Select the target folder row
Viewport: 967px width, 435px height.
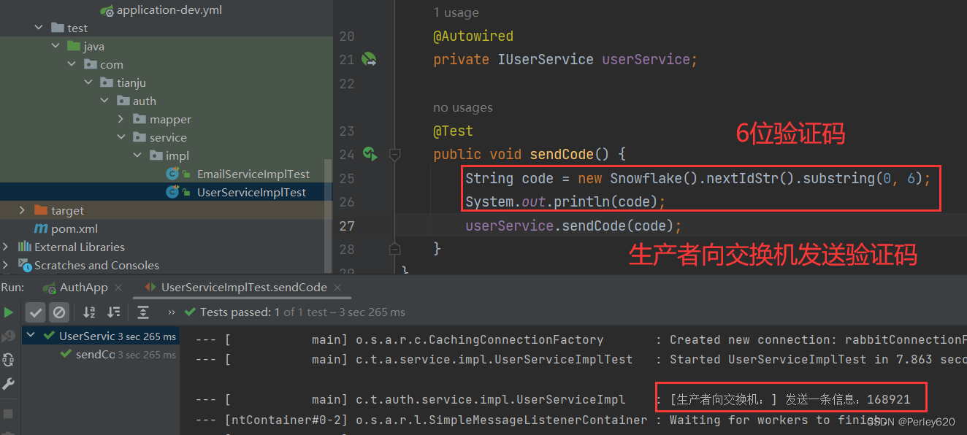[x=166, y=211]
